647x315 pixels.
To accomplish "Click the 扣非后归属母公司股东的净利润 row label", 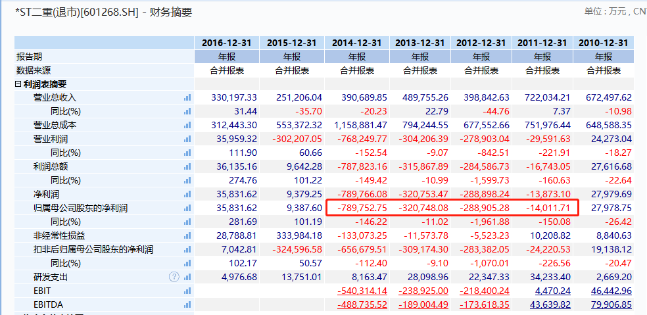I will click(x=93, y=249).
